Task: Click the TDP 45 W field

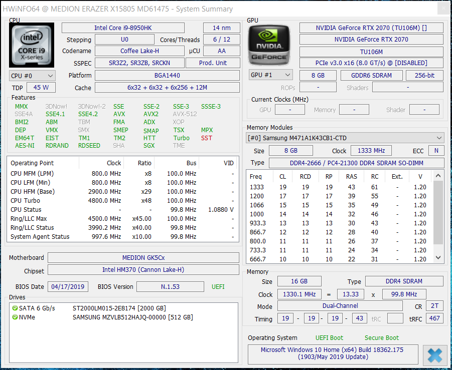Action: 41,88
